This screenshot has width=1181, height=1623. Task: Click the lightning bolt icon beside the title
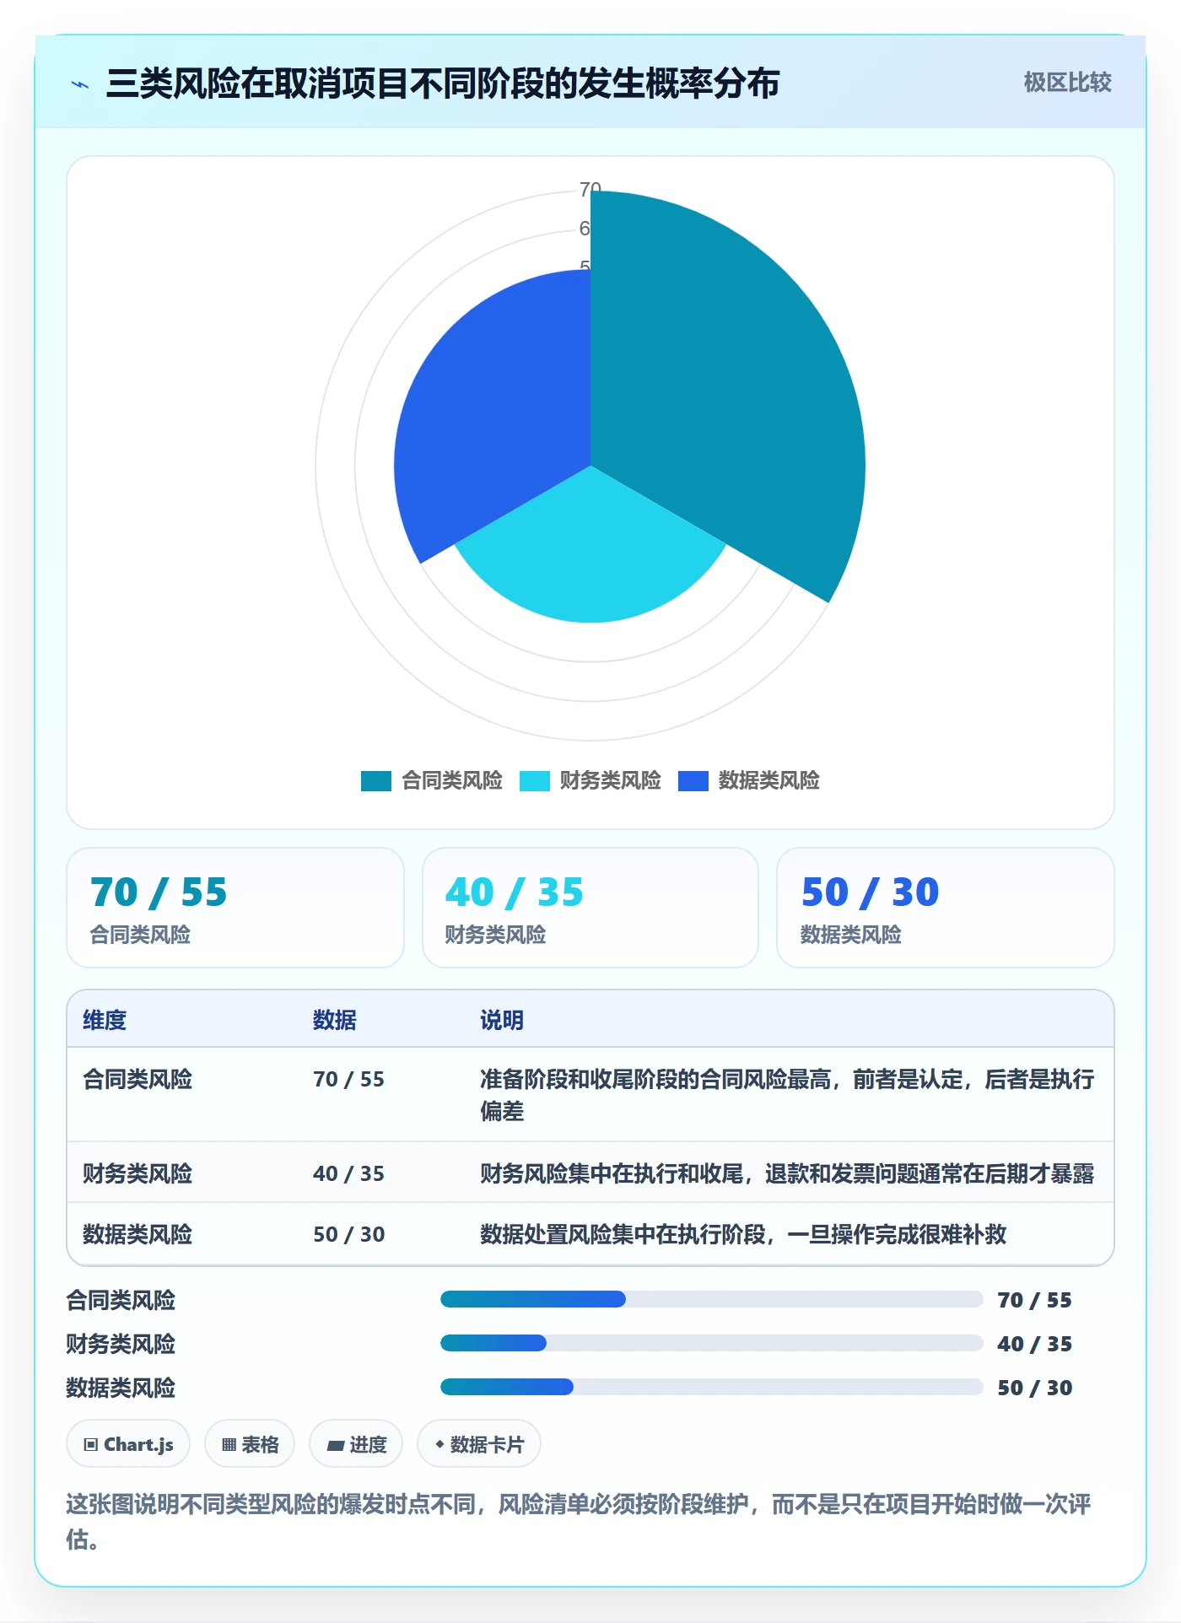(80, 84)
